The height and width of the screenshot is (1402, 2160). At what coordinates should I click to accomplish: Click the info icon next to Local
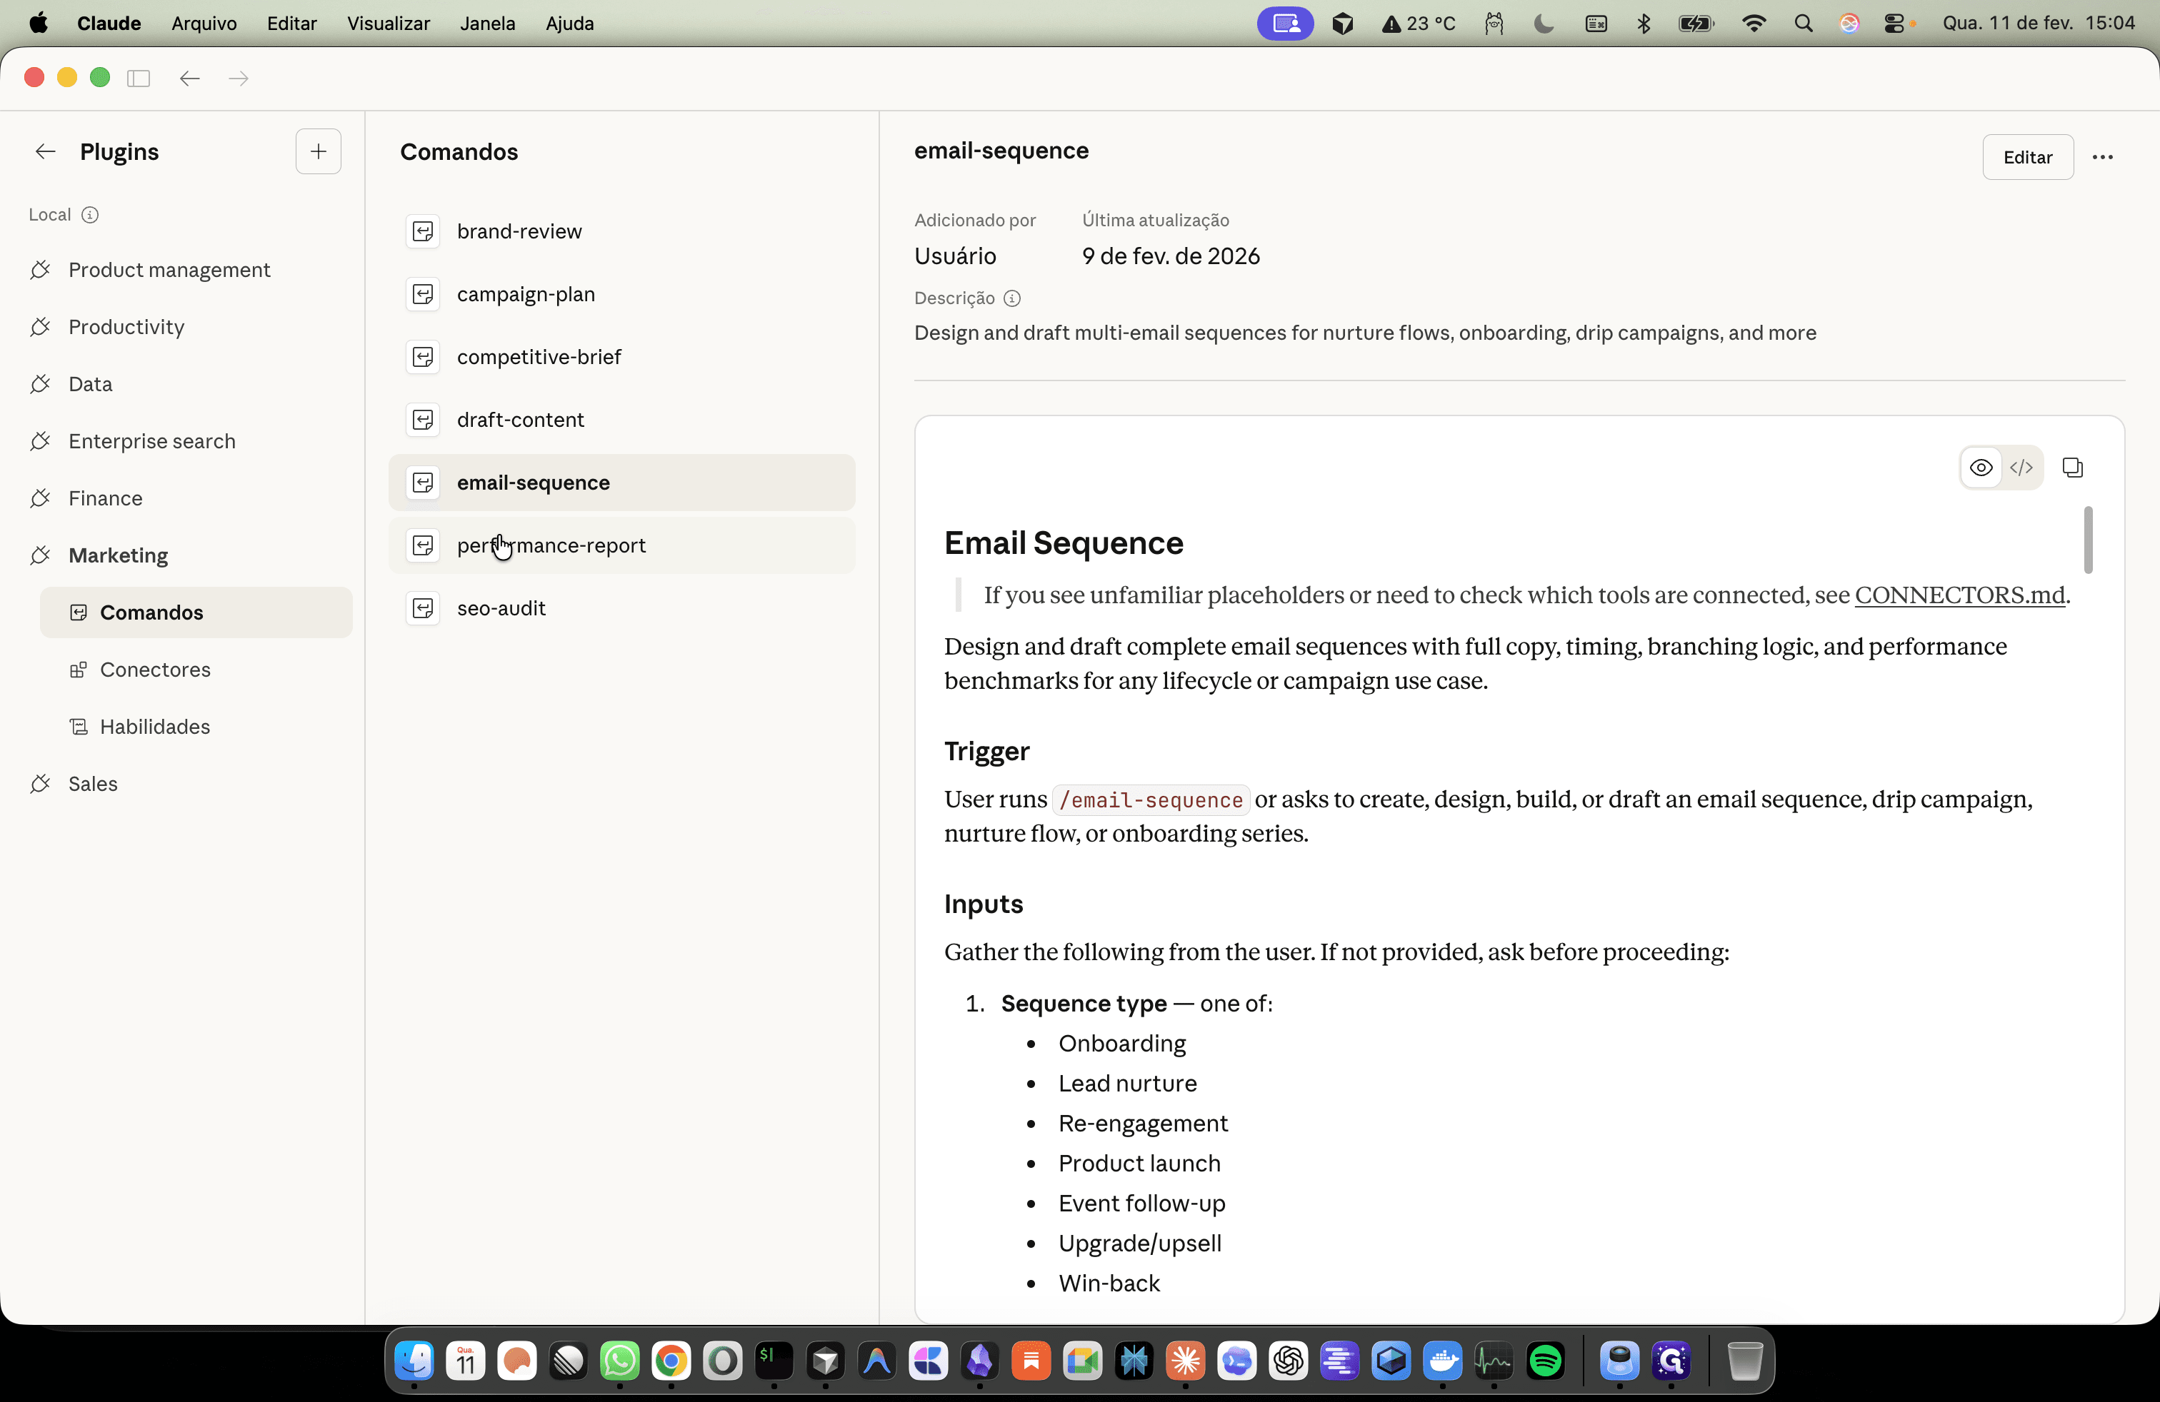coord(90,215)
